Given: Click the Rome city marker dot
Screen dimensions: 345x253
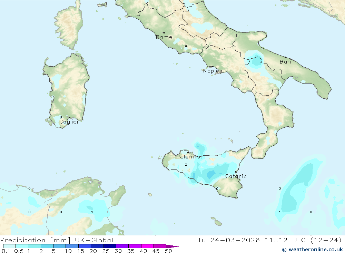Looking at the screenshot, I should [164, 33].
